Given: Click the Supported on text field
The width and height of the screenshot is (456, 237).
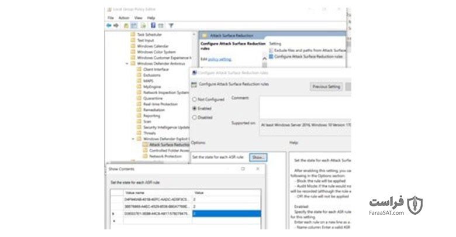Looking at the screenshot, I should (x=305, y=127).
